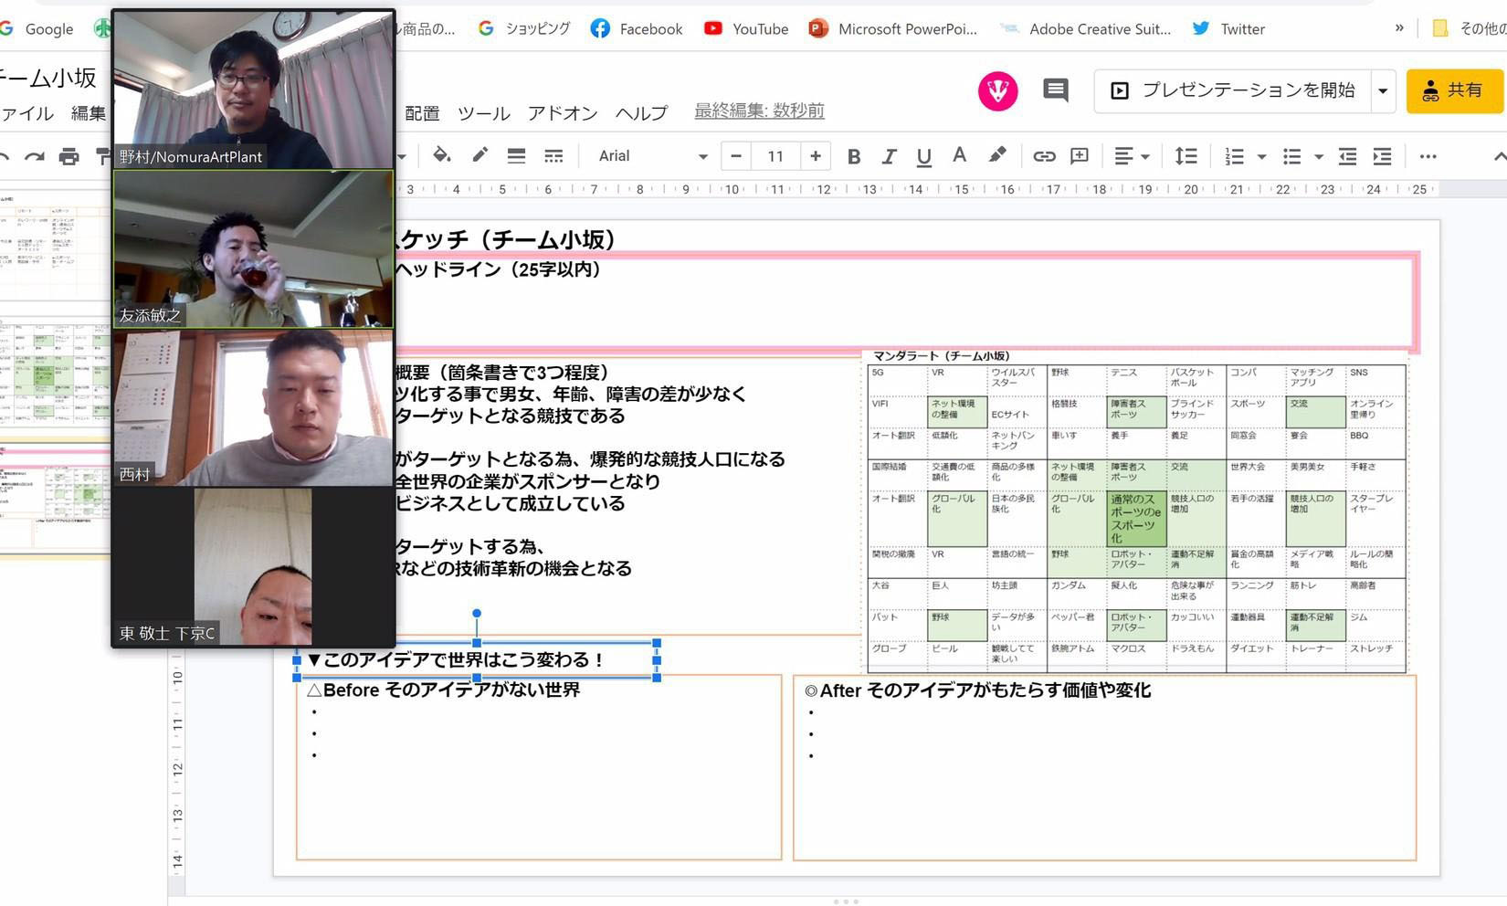The height and width of the screenshot is (906, 1507).
Task: Click the 最終編集: 数秒前 link
Action: click(759, 111)
